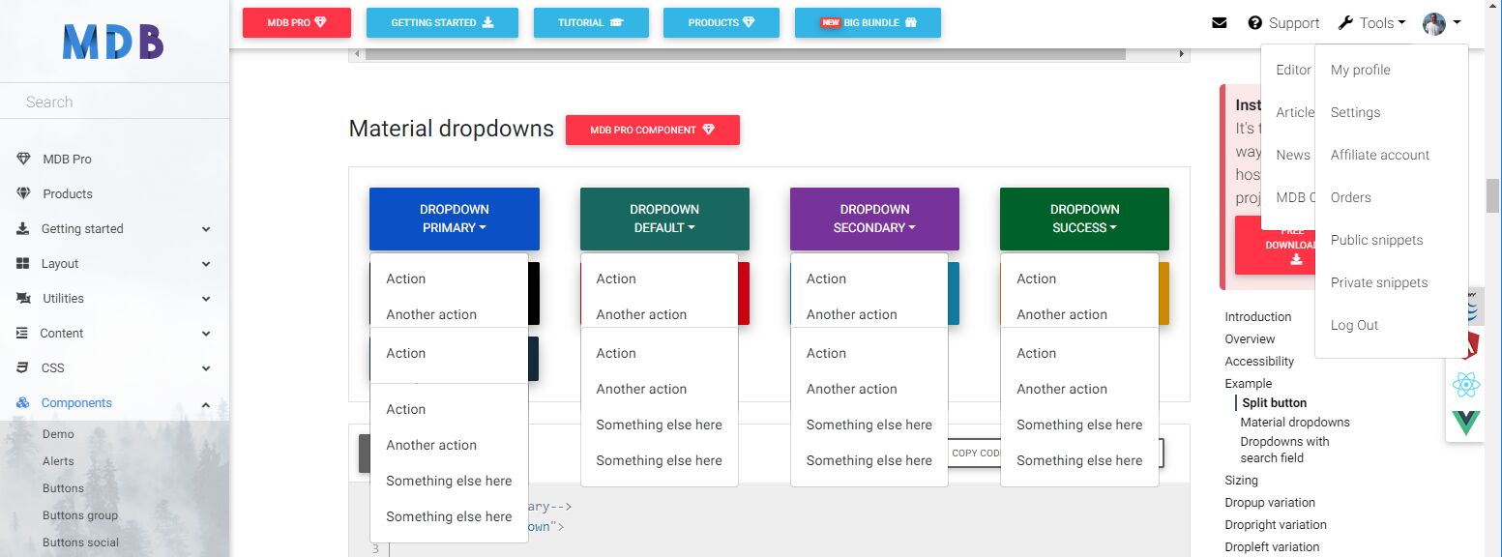The image size is (1502, 557).
Task: Click the page vertical scrollbar thumb
Action: (x=1492, y=195)
